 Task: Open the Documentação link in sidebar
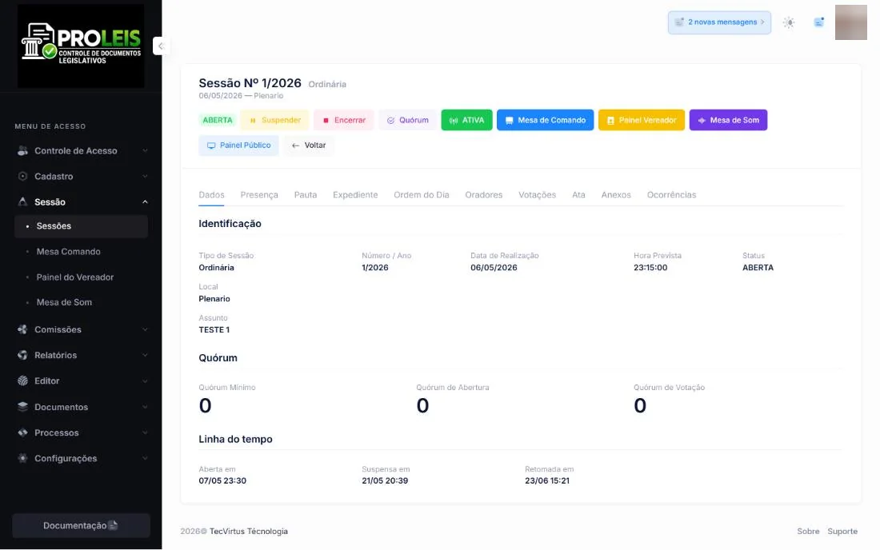[x=82, y=525]
